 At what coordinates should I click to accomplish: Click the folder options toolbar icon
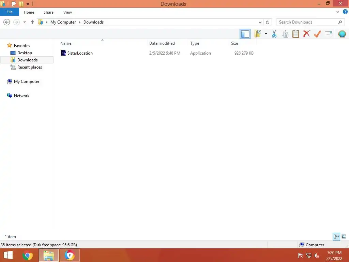(258, 34)
